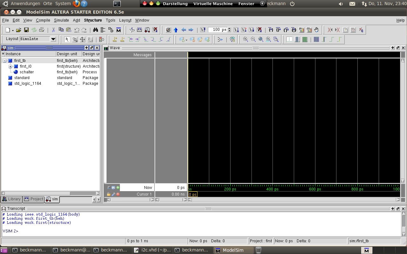Image resolution: width=407 pixels, height=254 pixels.
Task: Select the sim tab
Action: click(x=52, y=199)
